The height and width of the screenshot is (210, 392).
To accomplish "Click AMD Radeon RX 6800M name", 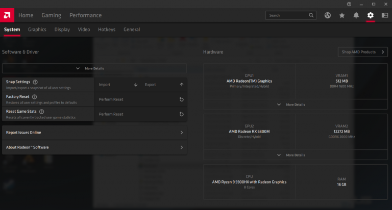I will click(249, 132).
